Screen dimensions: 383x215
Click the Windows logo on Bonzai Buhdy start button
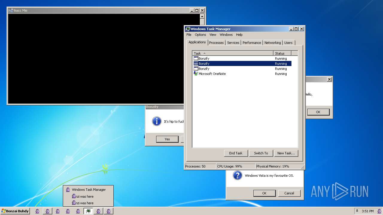pyautogui.click(x=4, y=211)
